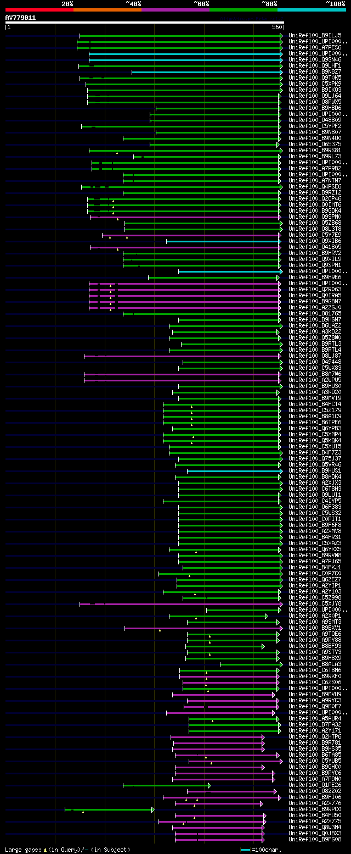Open the UniRef100_B9RL73 entry
Screen dimensions: 351x854
tap(315, 156)
